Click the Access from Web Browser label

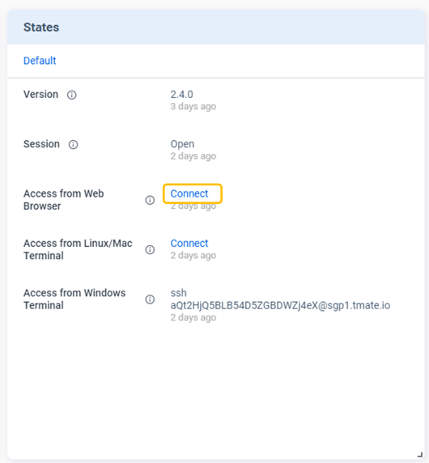63,200
